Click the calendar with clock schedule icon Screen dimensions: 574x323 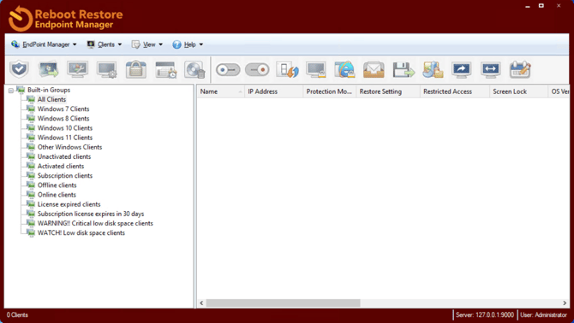tap(165, 69)
